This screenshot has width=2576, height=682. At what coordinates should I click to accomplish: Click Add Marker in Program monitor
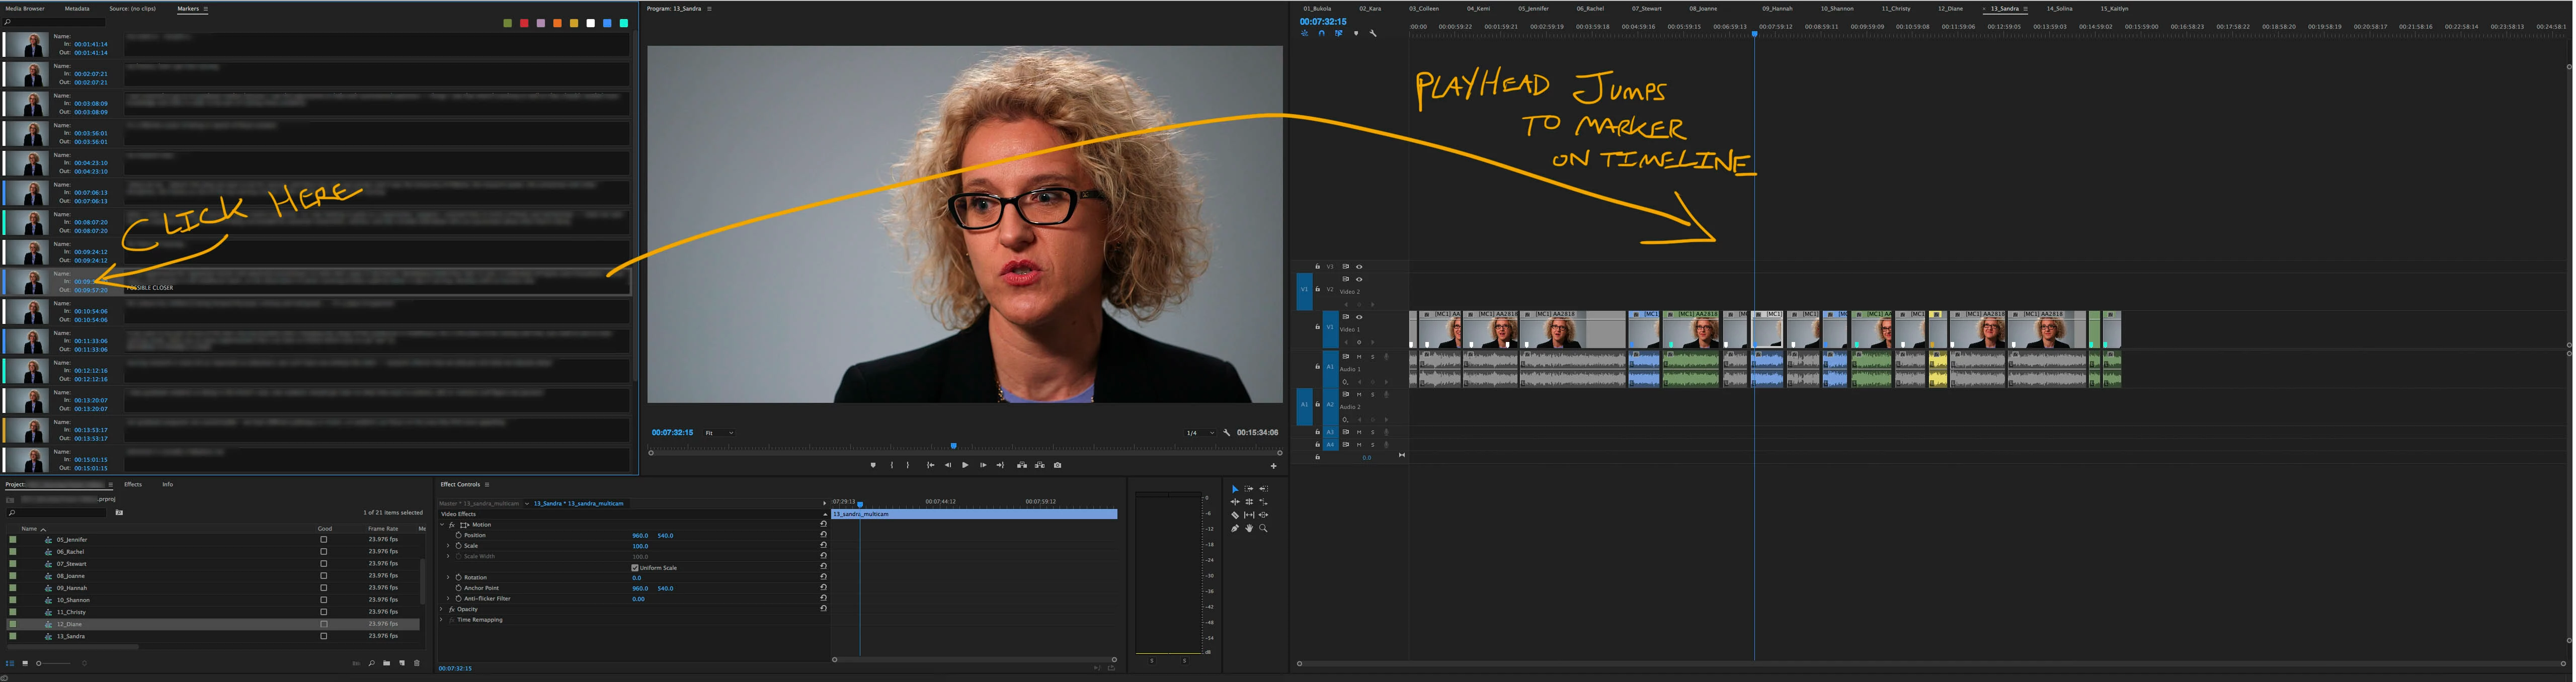coord(873,465)
